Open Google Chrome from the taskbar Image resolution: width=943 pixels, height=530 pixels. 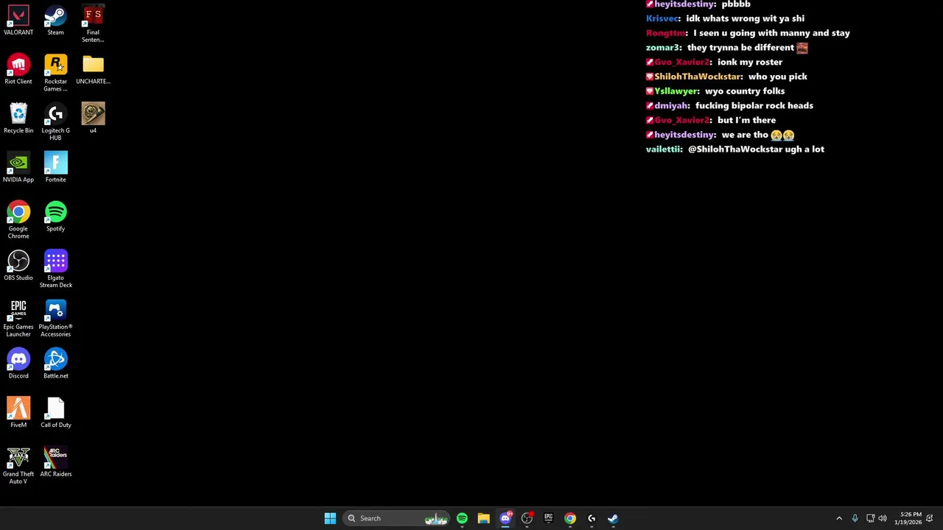tap(570, 518)
